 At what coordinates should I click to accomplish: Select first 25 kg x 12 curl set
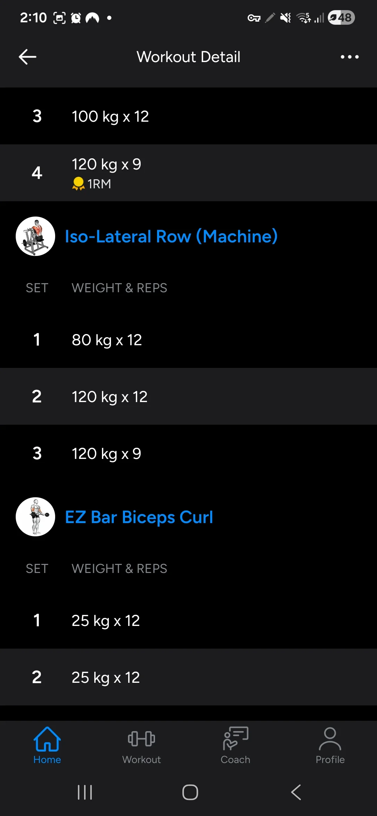tap(188, 620)
